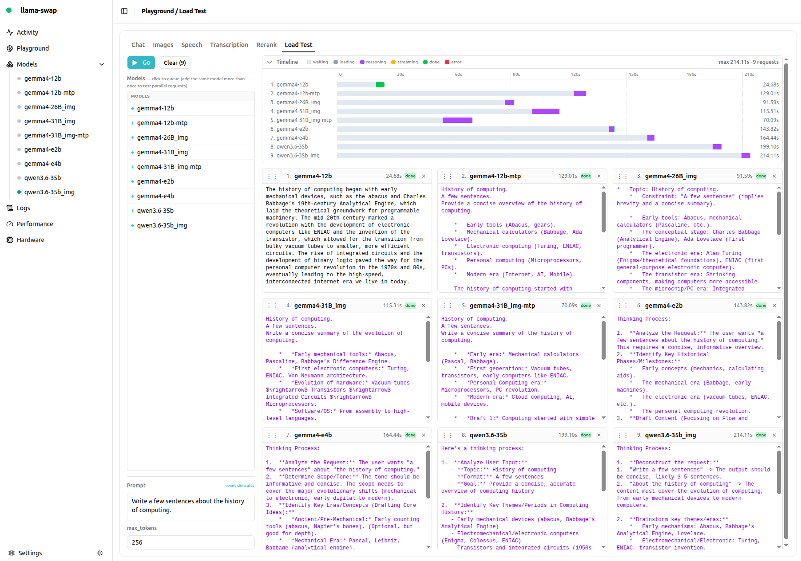
Task: Click the gemma4-12b-mtp card scrollbar
Action: 603,212
